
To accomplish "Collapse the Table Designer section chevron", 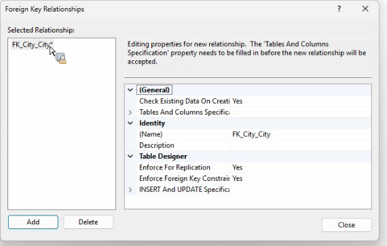I will point(130,157).
